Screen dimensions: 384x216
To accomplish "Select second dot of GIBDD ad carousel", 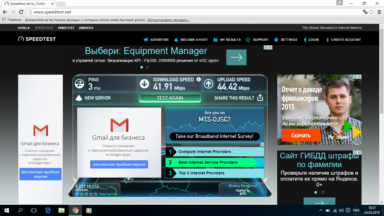I will coord(323,192).
